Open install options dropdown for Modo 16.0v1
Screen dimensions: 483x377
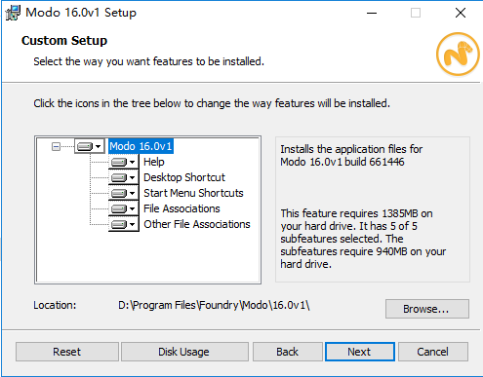click(89, 146)
